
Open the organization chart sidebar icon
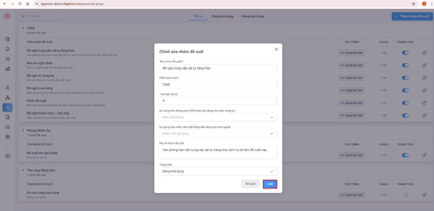click(x=8, y=98)
